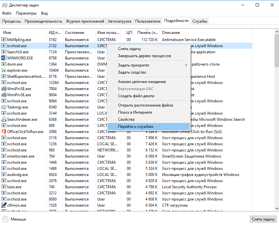
Task: Click icon of svchost.exe with PID 2132
Action: (x=4, y=46)
